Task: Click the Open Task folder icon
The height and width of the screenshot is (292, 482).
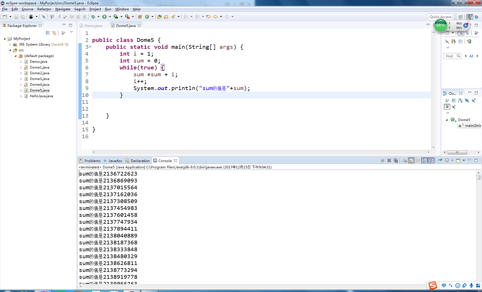Action: click(x=166, y=17)
